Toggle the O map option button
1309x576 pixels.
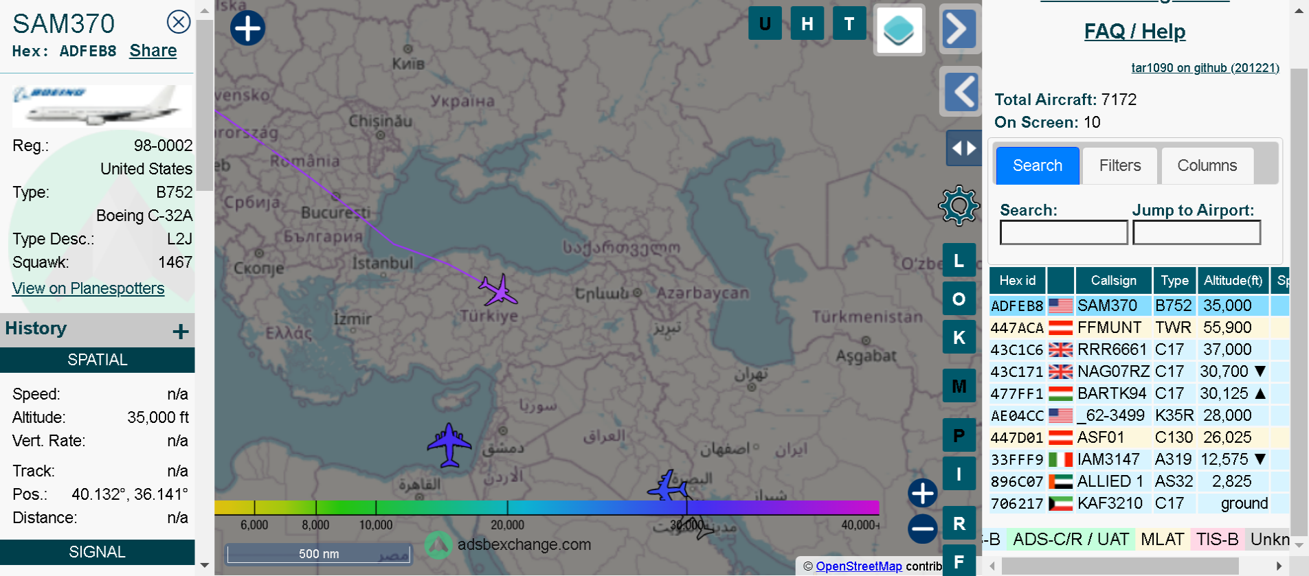[x=959, y=299]
